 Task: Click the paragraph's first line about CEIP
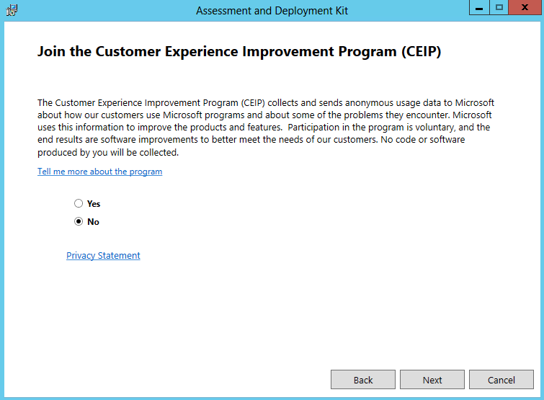(x=266, y=102)
